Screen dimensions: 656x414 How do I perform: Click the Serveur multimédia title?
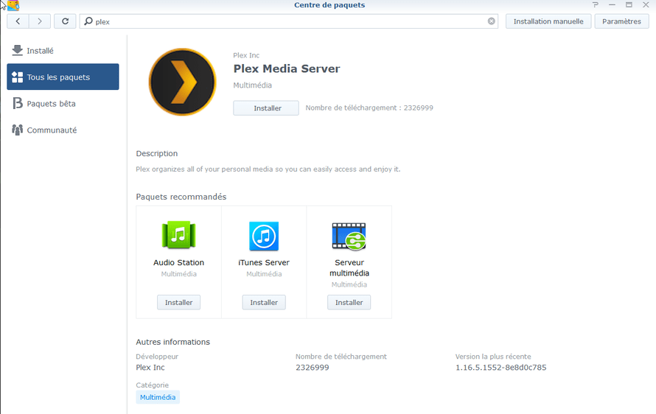[x=349, y=267]
